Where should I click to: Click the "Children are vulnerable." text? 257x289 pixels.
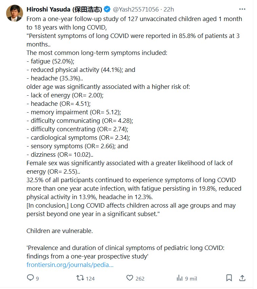[59, 231]
